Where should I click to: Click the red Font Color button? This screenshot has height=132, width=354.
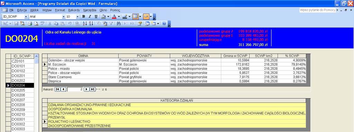114,16
